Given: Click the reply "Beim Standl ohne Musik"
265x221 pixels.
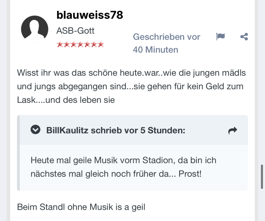Looking at the screenshot, I should [81, 207].
